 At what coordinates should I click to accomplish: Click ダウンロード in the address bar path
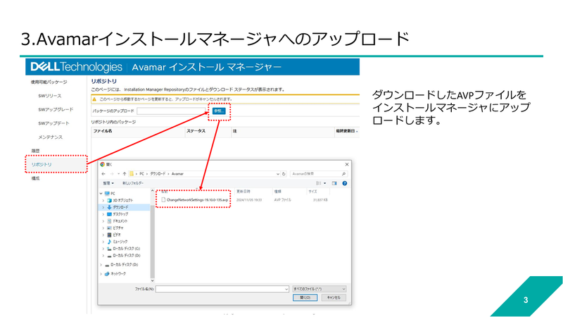click(158, 174)
